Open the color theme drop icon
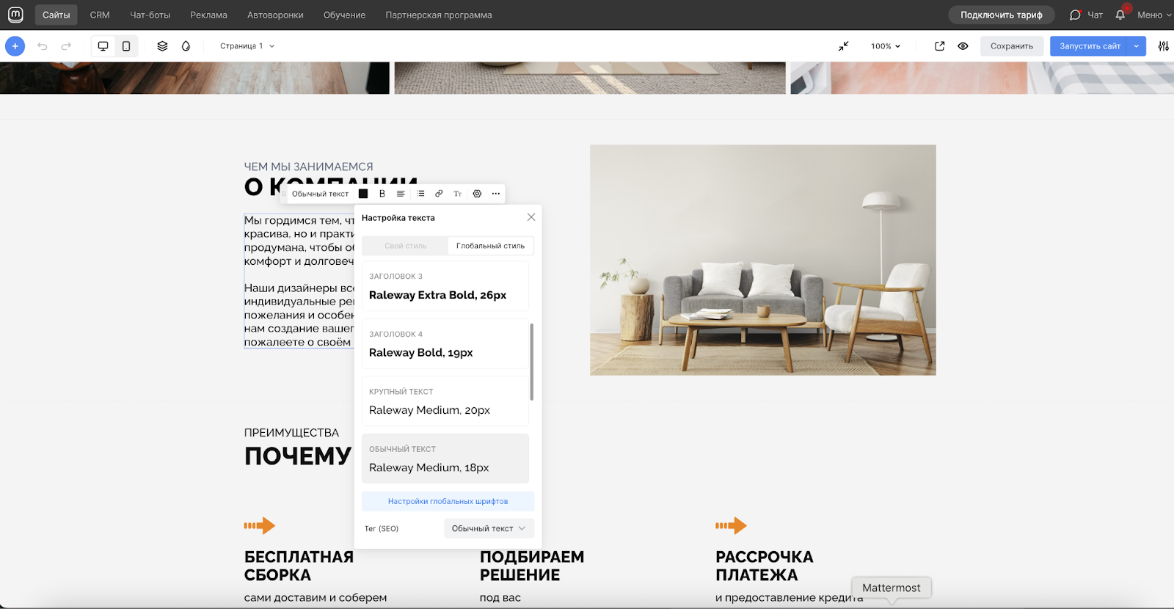Screen dimensions: 1174x609 pyautogui.click(x=186, y=46)
